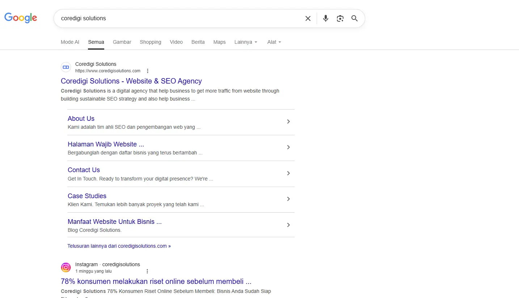Click the 'is a digital agency' result description

[x=170, y=95]
